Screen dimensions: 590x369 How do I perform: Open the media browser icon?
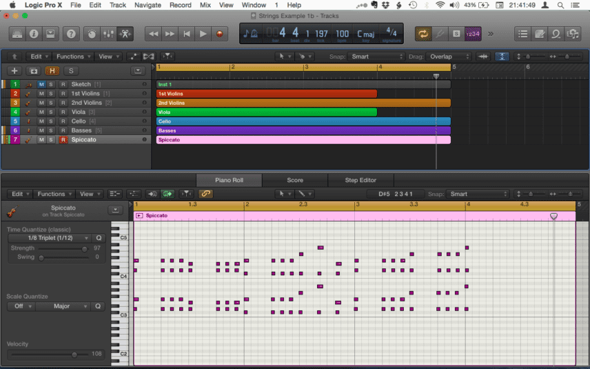point(573,34)
